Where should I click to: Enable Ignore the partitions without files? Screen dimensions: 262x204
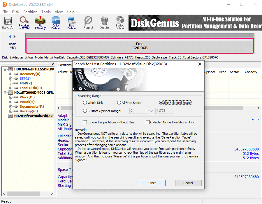click(85, 122)
